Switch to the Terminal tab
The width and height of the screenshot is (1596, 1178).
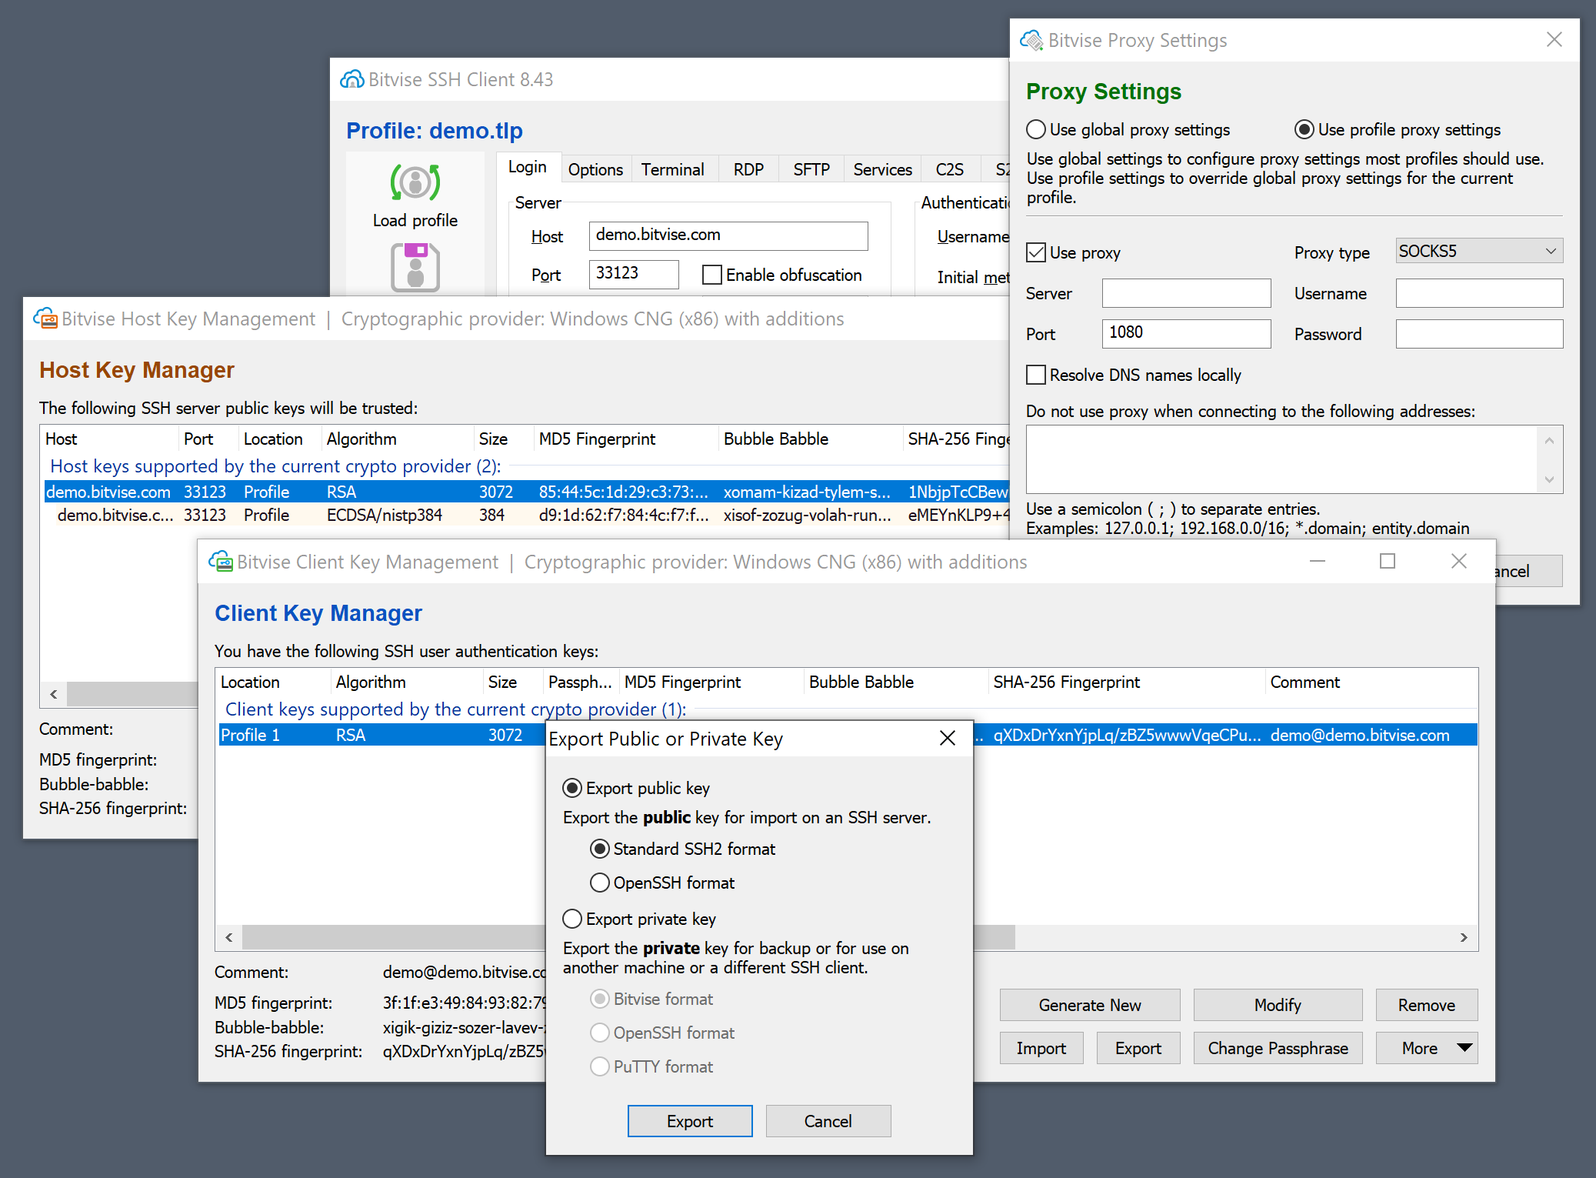[x=672, y=169]
